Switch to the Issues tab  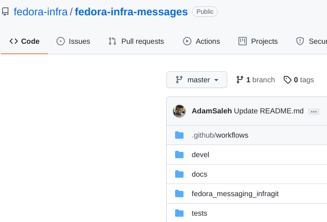tap(73, 41)
